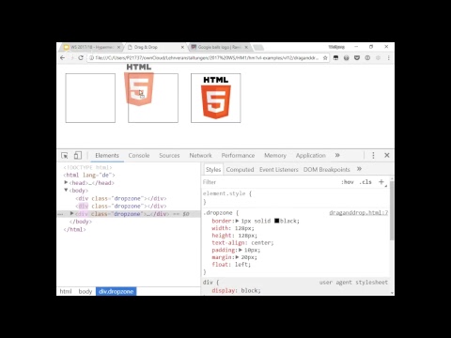451x338 pixels.
Task: Select the first dropzone div row
Action: click(121, 198)
